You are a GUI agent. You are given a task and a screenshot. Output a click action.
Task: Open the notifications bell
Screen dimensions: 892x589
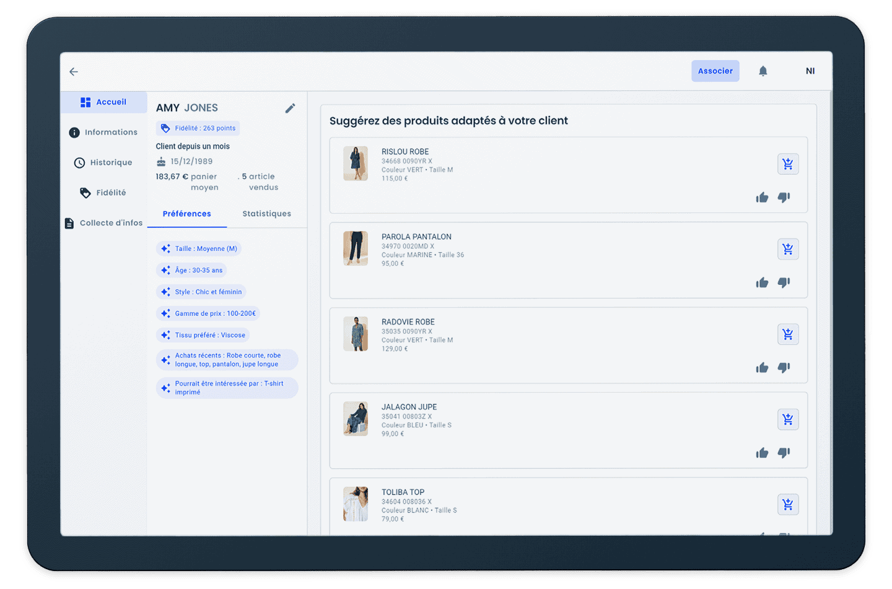tap(763, 71)
